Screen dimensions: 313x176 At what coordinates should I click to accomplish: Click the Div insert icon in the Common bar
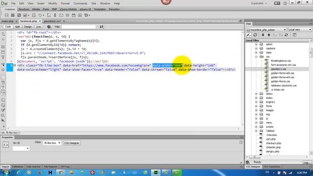point(6,15)
